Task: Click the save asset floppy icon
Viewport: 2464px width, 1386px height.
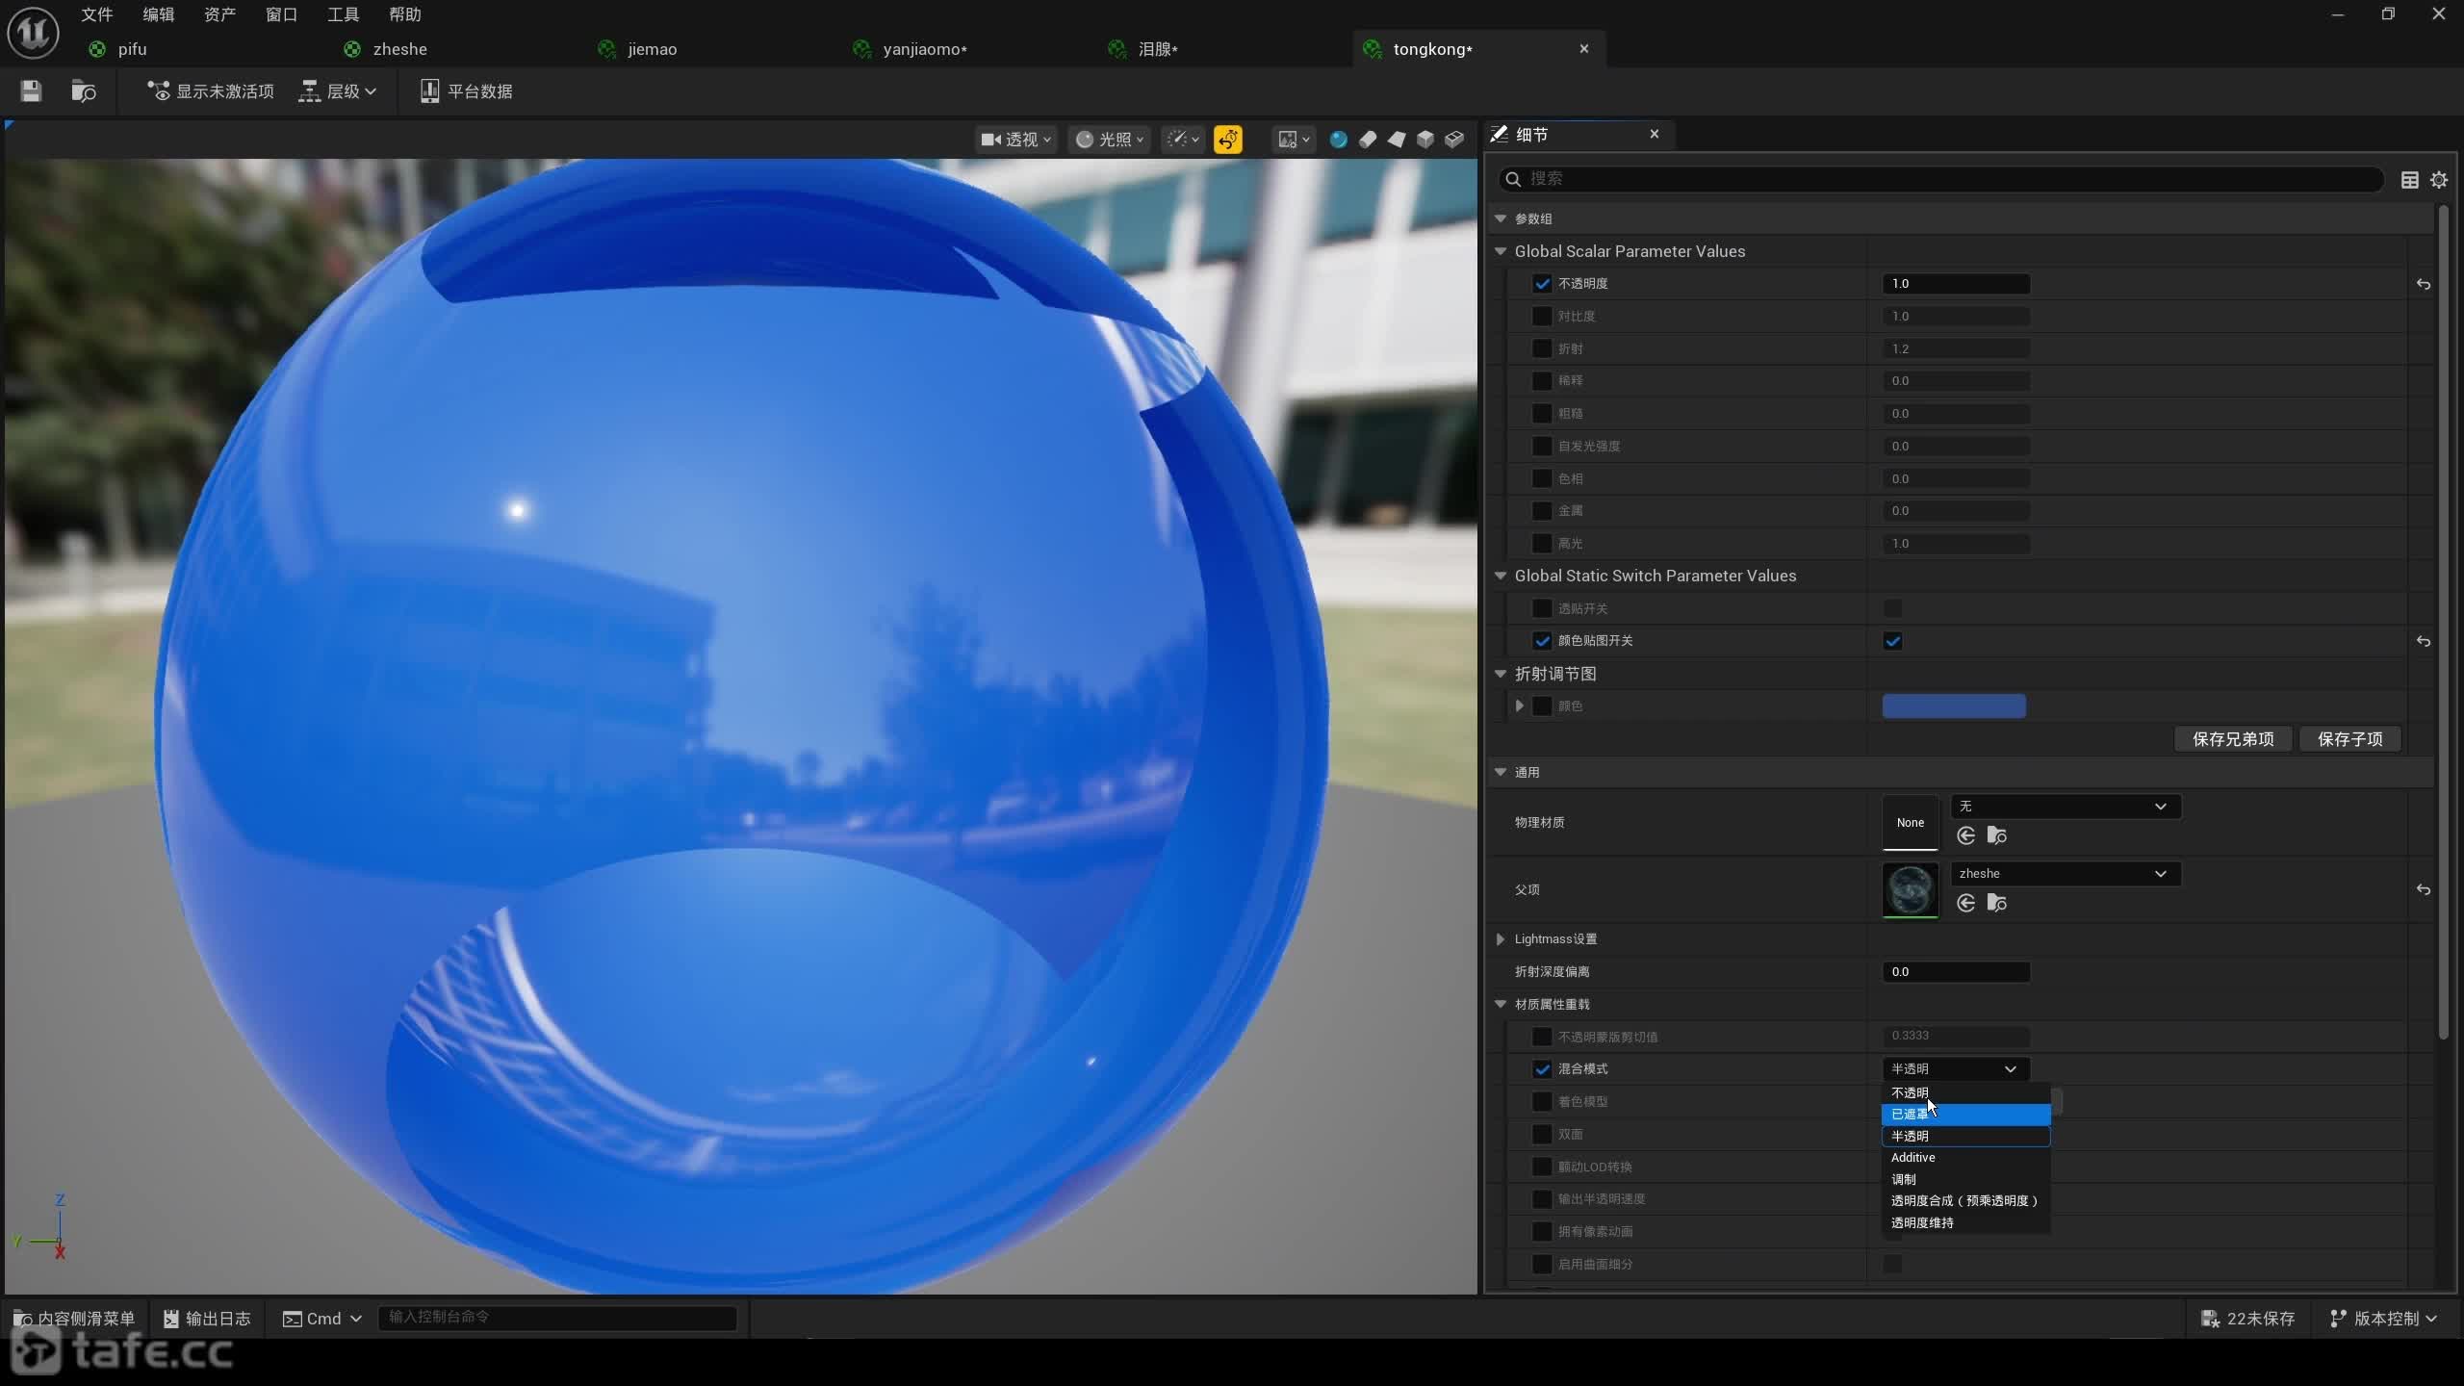Action: (31, 91)
